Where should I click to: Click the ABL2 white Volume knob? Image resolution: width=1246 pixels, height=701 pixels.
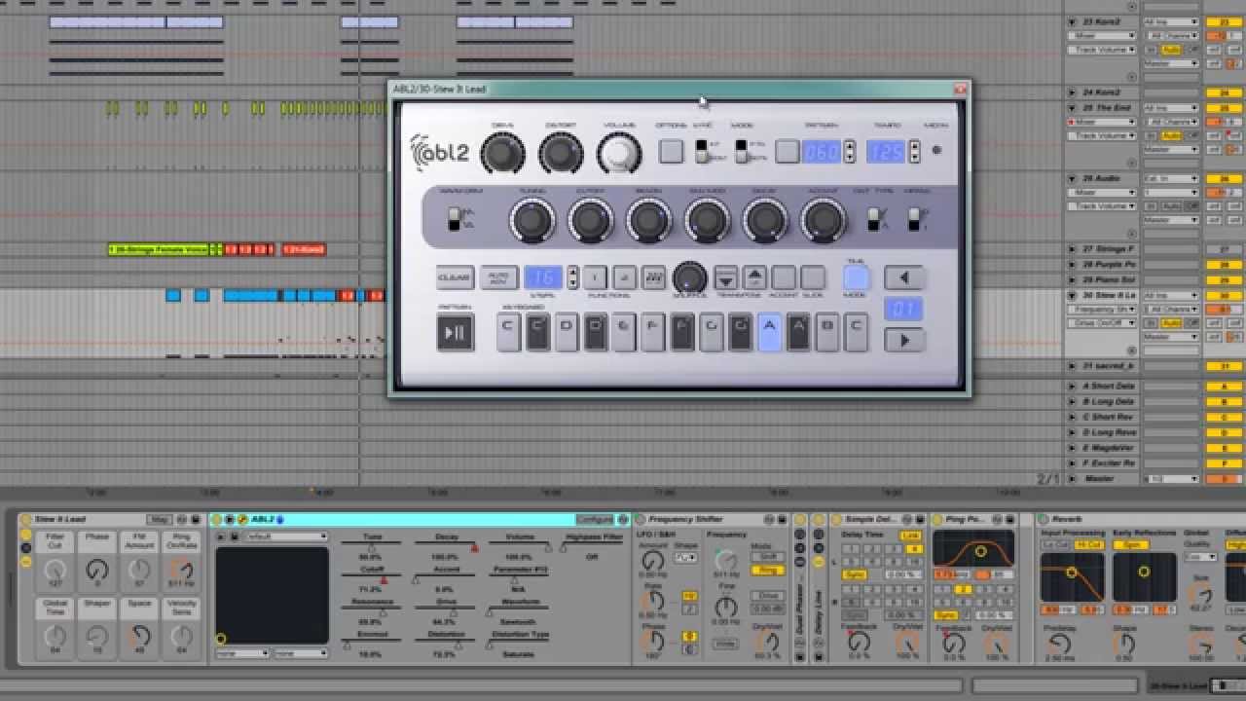tap(620, 153)
